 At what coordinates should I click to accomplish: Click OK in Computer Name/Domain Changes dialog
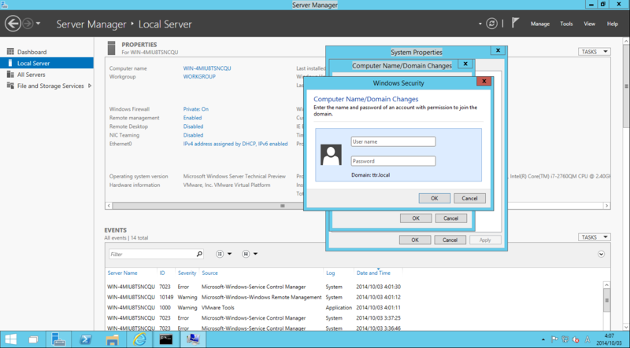click(x=416, y=218)
